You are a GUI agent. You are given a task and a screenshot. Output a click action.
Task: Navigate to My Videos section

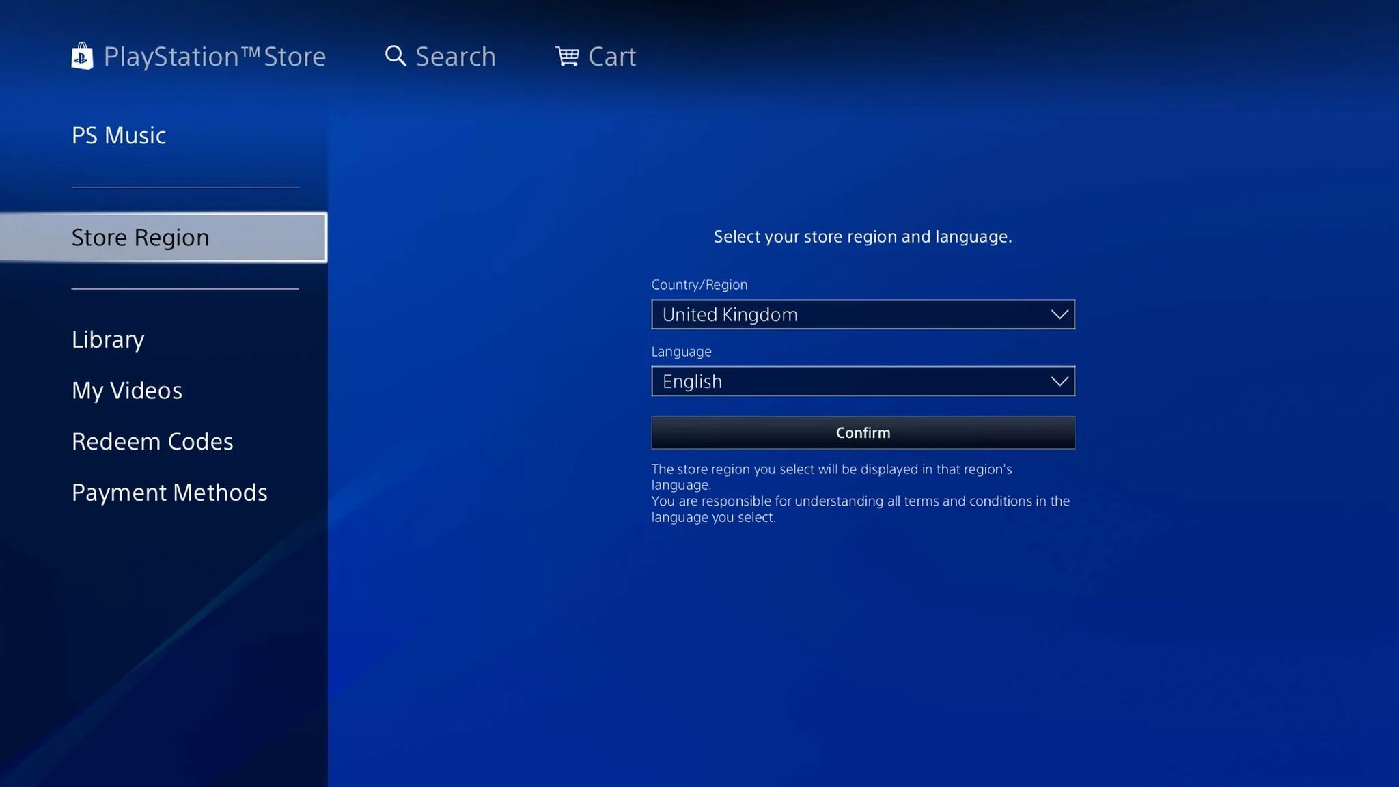(127, 390)
